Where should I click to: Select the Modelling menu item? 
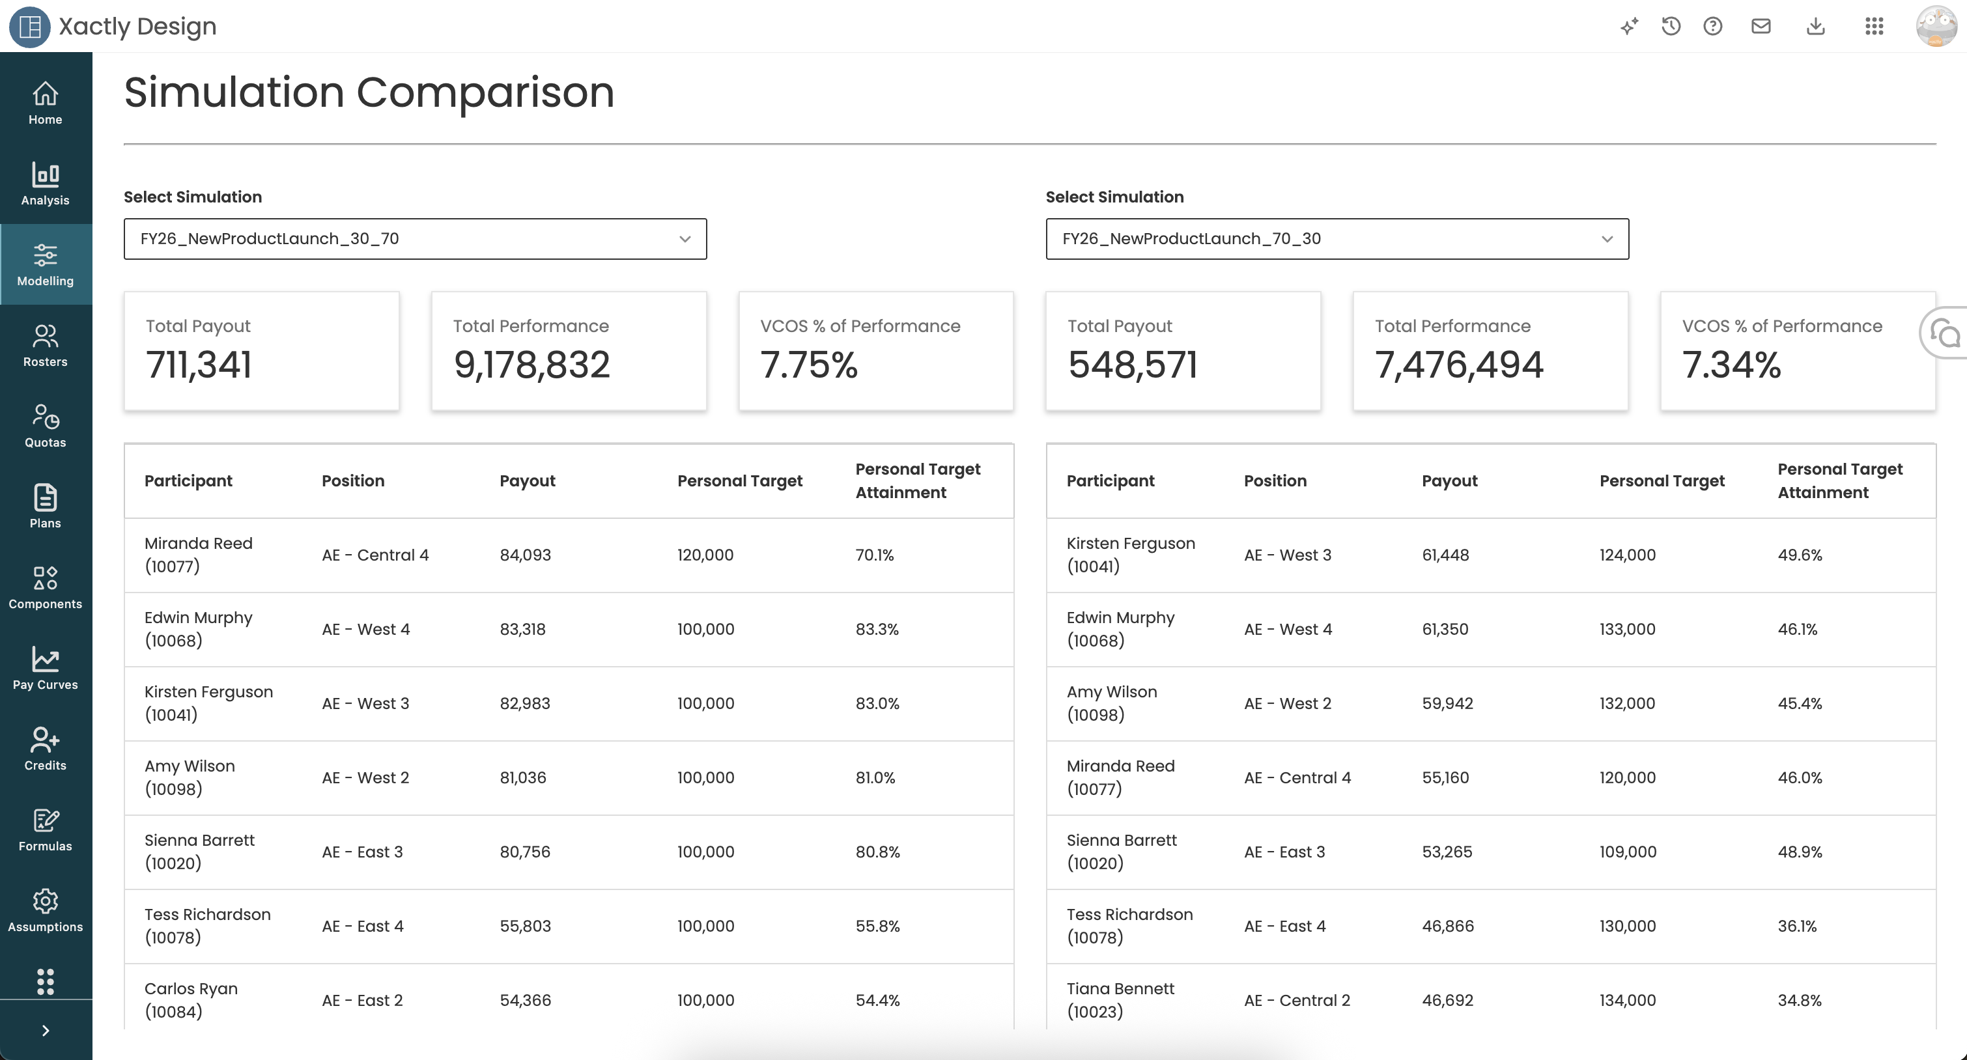pyautogui.click(x=45, y=264)
